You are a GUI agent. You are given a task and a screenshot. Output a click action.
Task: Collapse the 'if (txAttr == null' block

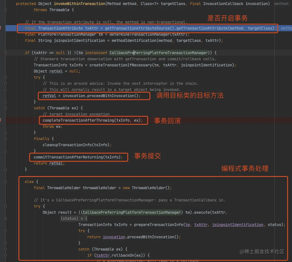(x=5, y=53)
